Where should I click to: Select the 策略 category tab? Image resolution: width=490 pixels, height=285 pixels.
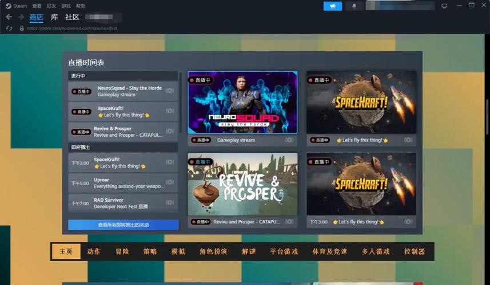pos(150,251)
